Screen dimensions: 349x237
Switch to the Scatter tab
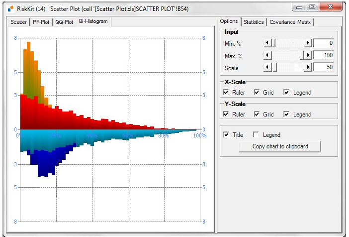tap(19, 22)
